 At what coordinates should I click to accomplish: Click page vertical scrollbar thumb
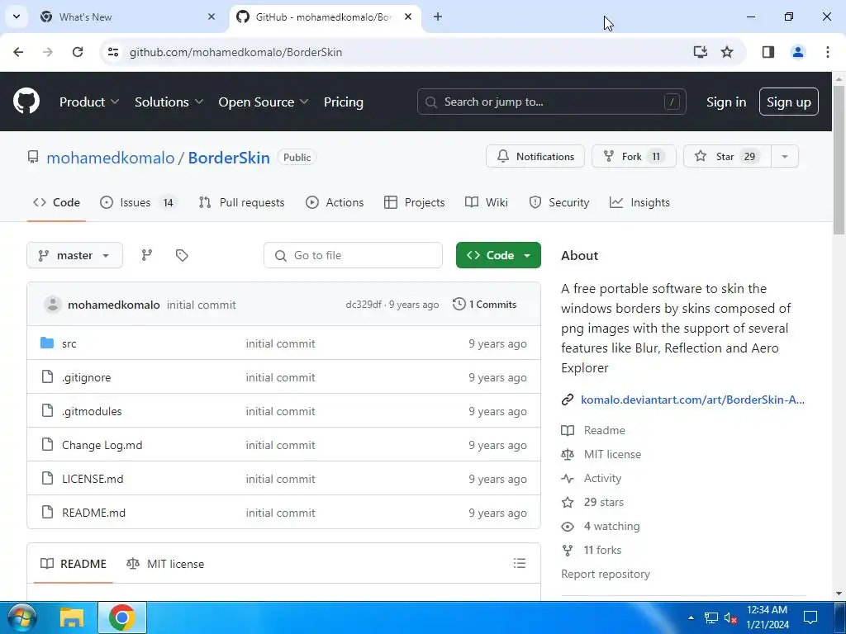(x=839, y=160)
